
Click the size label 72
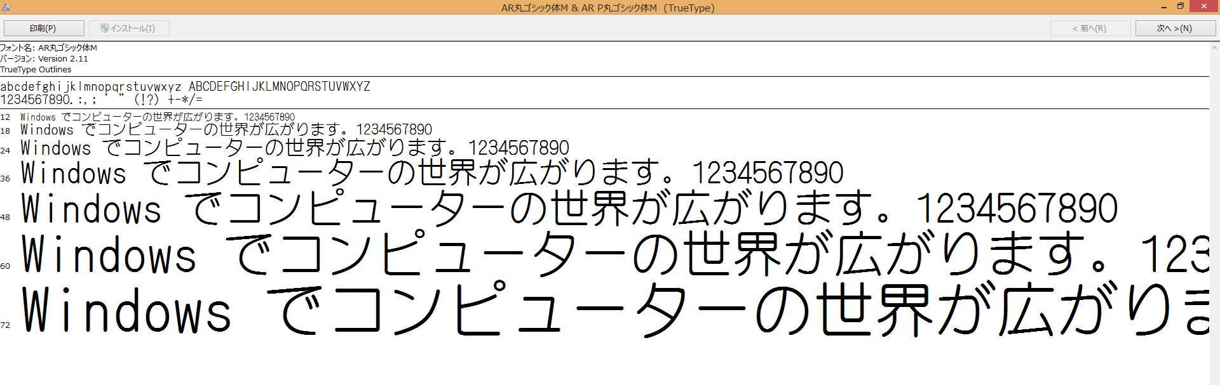click(x=5, y=325)
